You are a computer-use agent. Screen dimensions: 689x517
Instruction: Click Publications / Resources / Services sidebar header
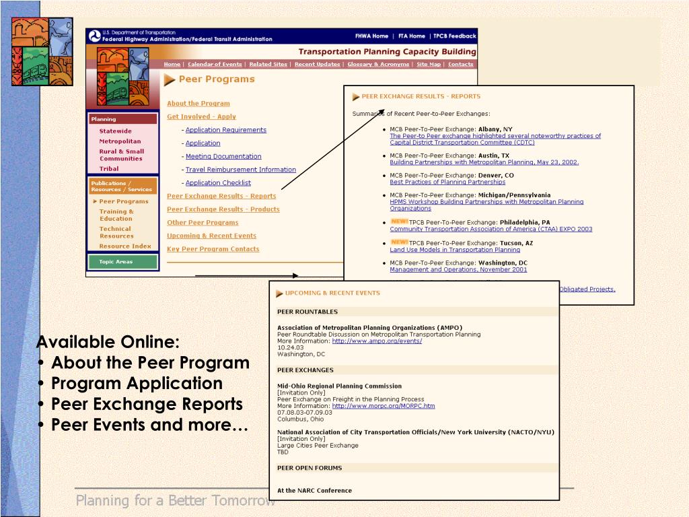coord(123,186)
